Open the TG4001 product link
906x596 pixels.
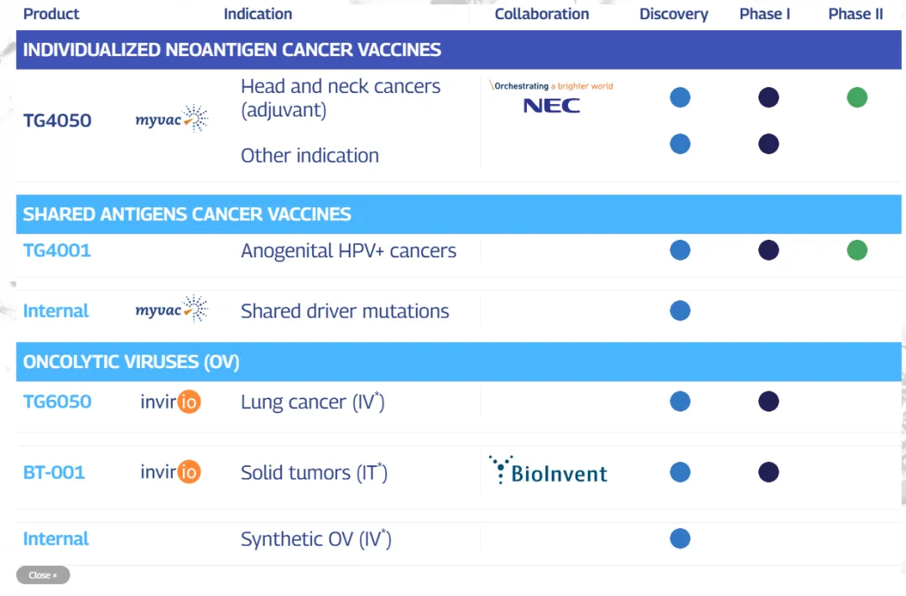57,250
